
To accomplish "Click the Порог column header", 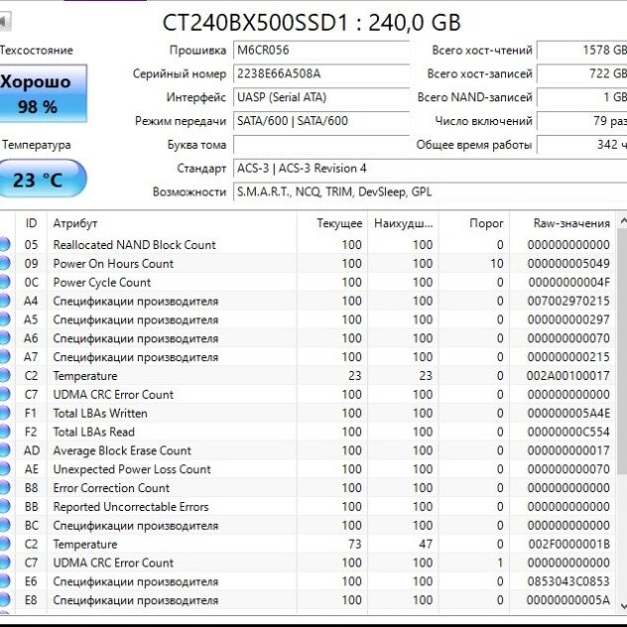I will 474,223.
